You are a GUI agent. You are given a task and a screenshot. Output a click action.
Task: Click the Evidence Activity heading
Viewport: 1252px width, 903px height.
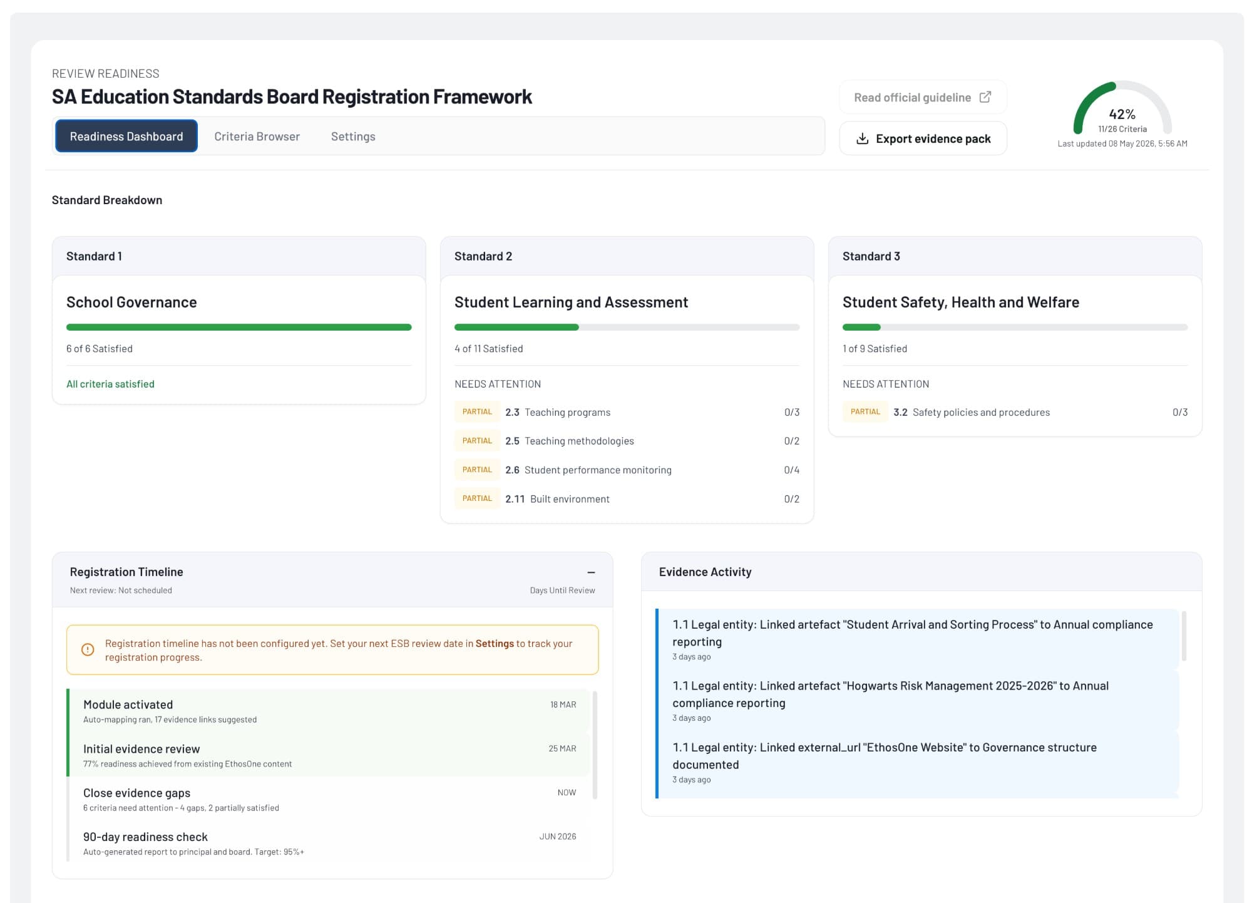tap(705, 572)
